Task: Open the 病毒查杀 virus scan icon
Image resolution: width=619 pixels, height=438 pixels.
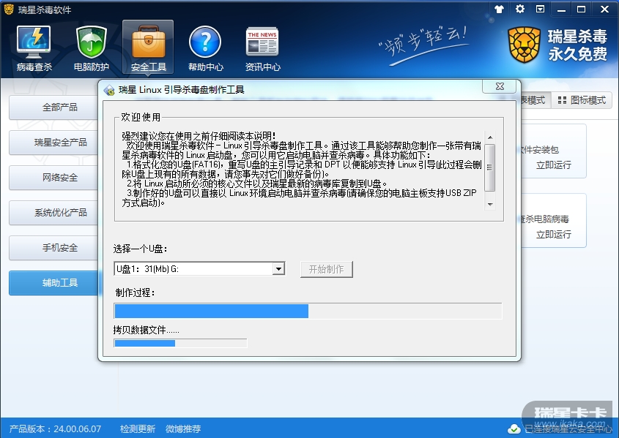Action: [34, 48]
